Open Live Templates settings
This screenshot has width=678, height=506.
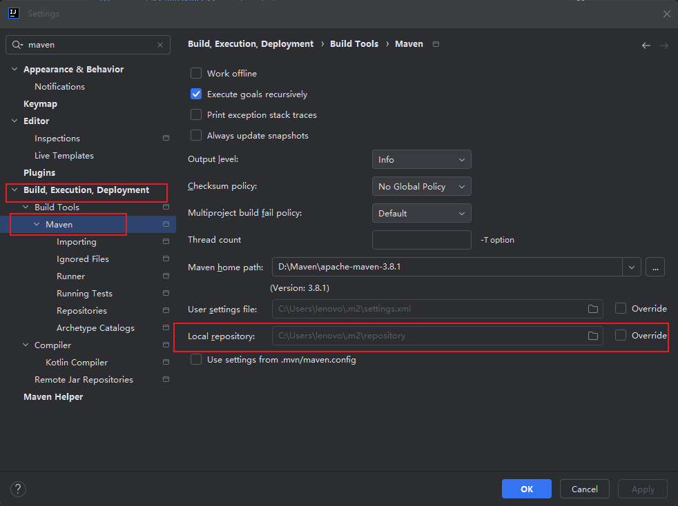click(x=64, y=156)
